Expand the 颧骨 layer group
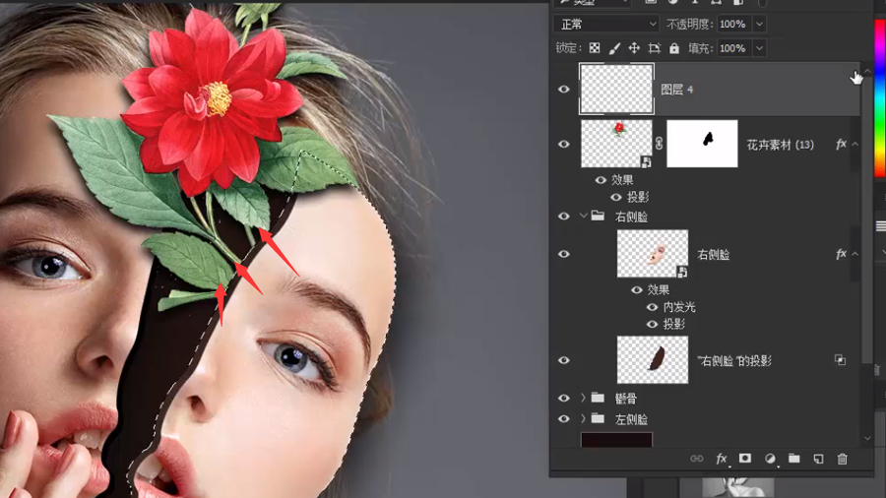Image resolution: width=886 pixels, height=498 pixels. [583, 399]
